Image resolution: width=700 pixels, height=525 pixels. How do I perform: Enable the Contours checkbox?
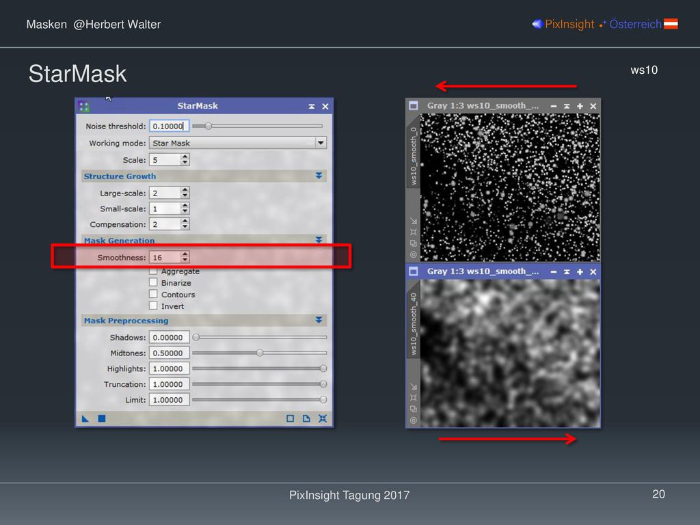(x=153, y=294)
